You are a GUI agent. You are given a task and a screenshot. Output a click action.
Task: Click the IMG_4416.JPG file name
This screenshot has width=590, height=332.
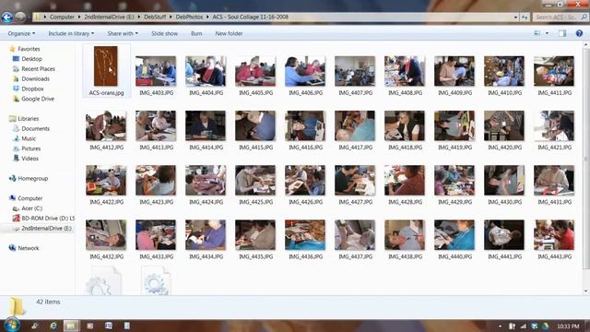tap(305, 148)
